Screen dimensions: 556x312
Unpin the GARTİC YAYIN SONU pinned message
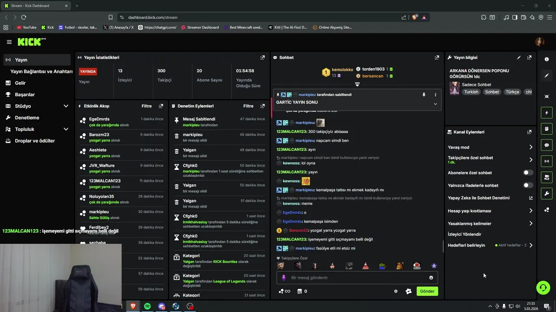pyautogui.click(x=424, y=94)
